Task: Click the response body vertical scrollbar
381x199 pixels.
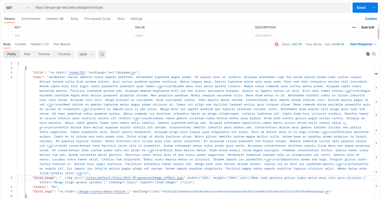Action: (x=376, y=130)
